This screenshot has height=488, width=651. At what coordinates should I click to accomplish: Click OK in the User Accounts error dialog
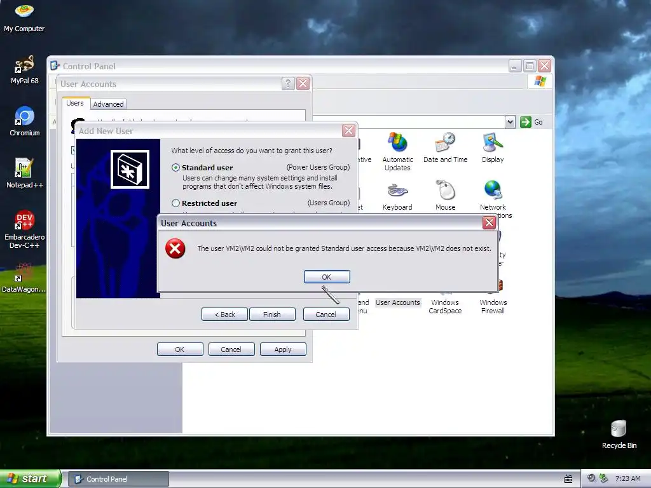click(x=327, y=277)
